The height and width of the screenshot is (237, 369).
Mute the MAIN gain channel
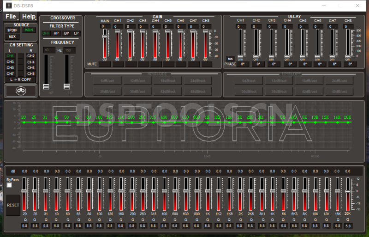(105, 64)
